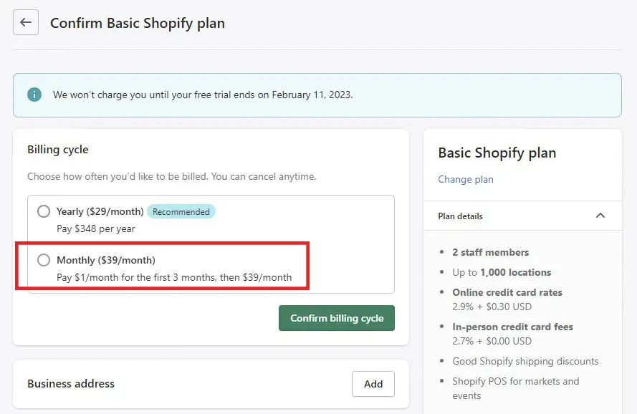
Task: Click the back arrow icon
Action: (26, 22)
